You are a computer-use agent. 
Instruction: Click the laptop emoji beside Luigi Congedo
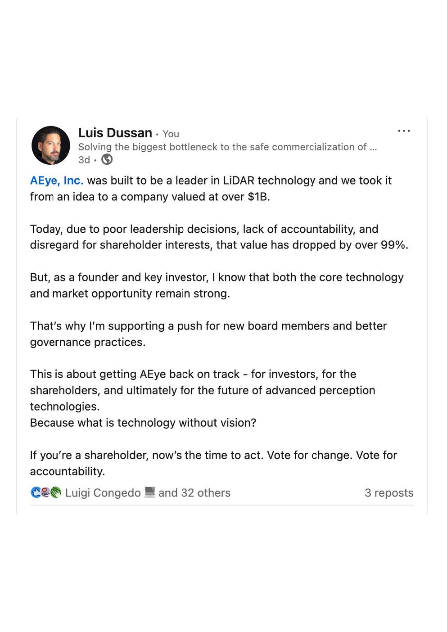(149, 492)
